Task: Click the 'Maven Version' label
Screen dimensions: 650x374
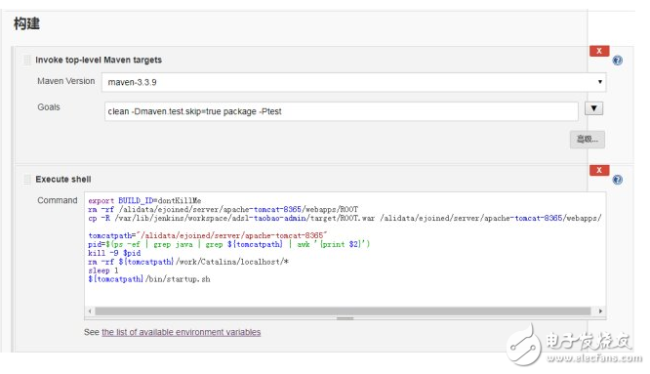Action: point(66,81)
